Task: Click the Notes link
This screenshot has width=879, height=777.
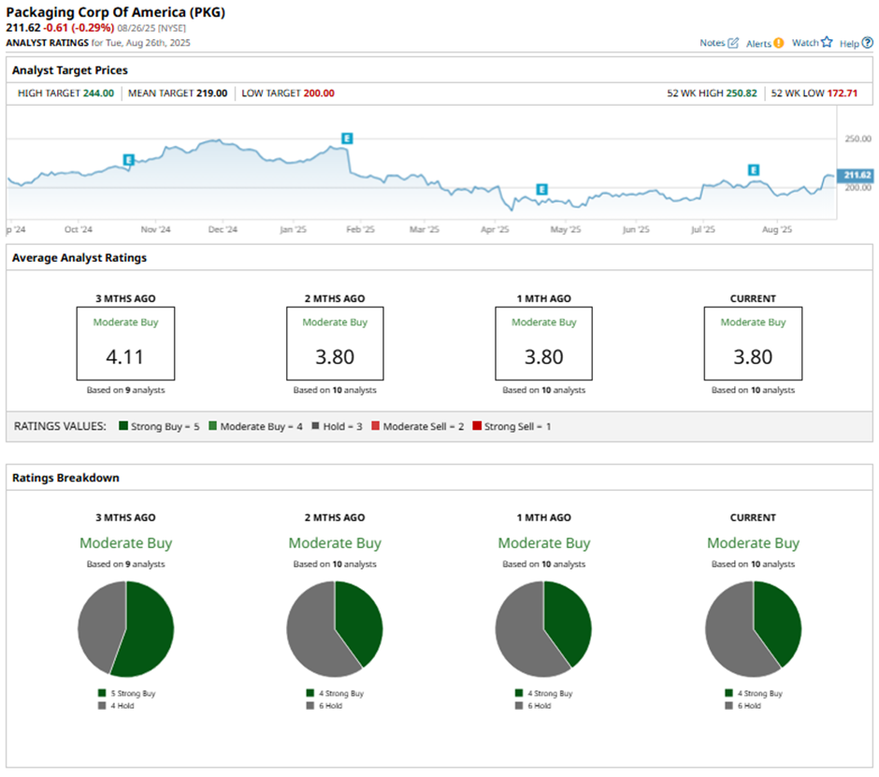Action: point(712,43)
